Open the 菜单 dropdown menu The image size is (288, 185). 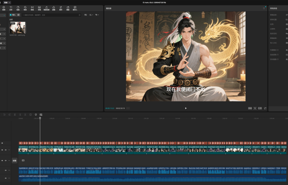click(7, 2)
